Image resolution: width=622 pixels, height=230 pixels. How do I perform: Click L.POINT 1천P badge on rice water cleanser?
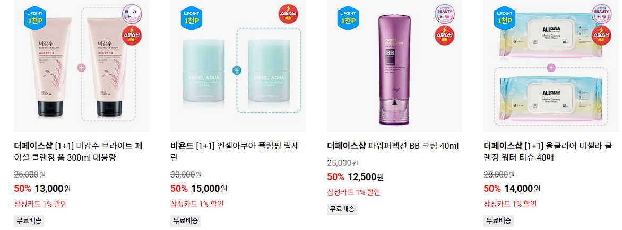tap(36, 18)
